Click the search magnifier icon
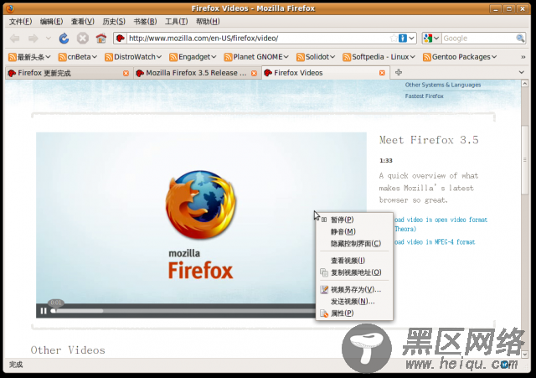The image size is (536, 378). (520, 39)
